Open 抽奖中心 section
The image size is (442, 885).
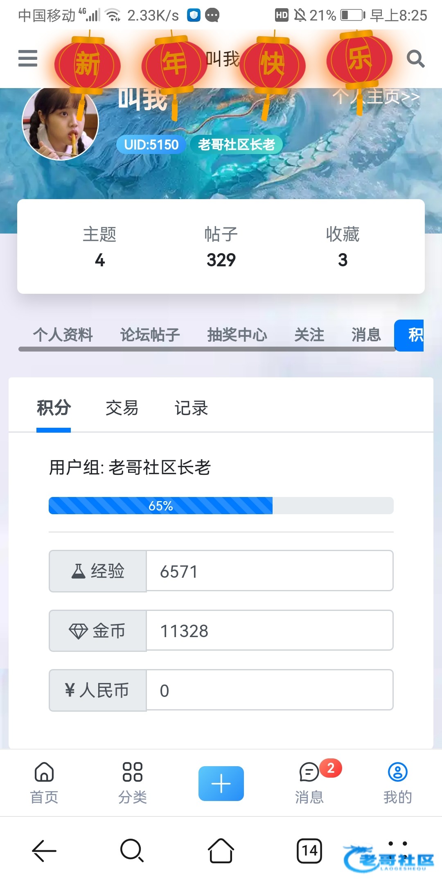(x=237, y=335)
